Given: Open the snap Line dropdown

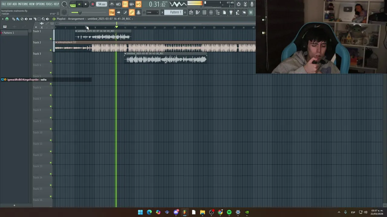Looking at the screenshot, I should point(152,12).
